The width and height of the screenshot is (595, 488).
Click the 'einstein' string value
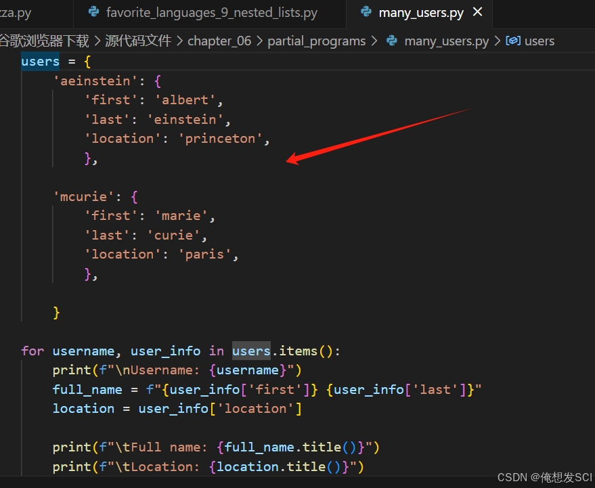[185, 120]
